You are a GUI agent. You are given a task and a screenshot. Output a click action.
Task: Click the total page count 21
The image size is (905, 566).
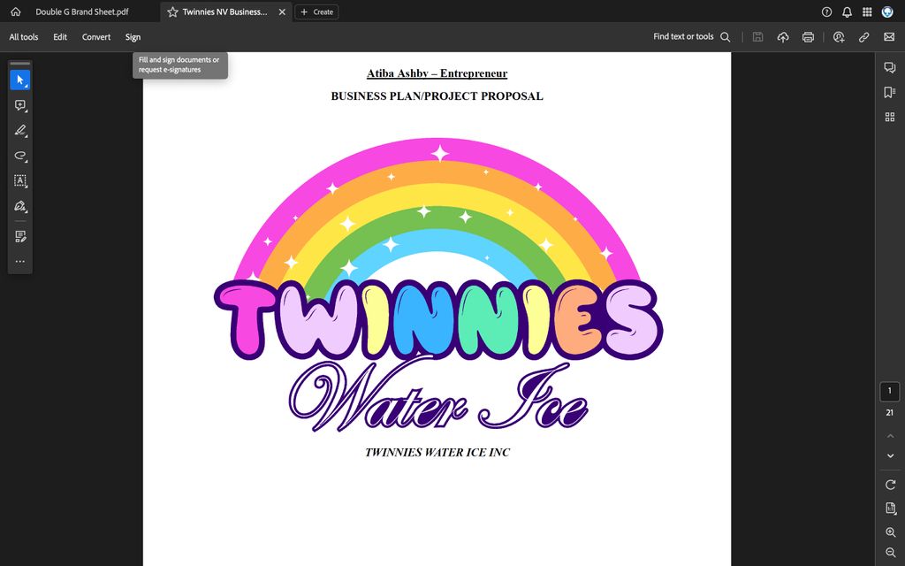[889, 412]
